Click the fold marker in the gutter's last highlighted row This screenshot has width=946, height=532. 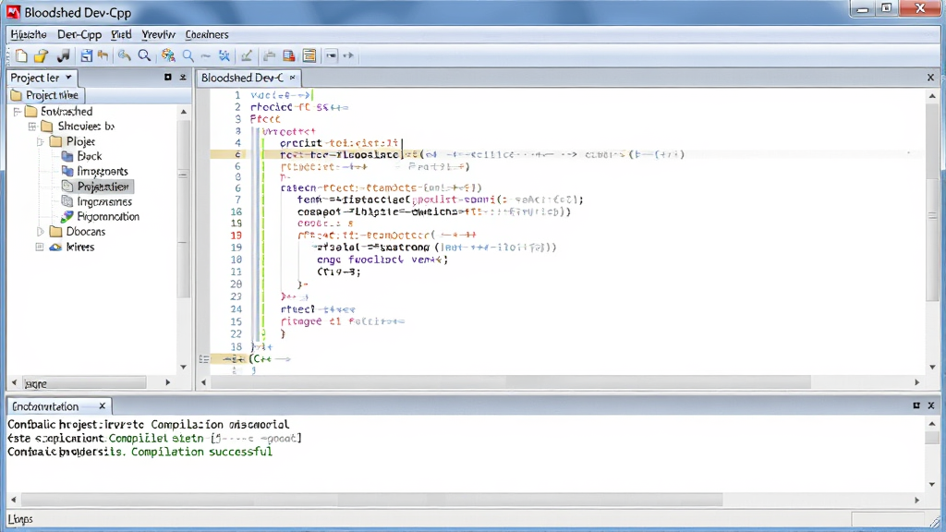(204, 359)
